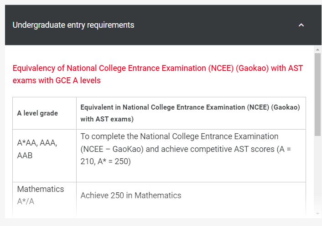
Task: Click the vertical scrollbar thumb
Action: [x=317, y=93]
